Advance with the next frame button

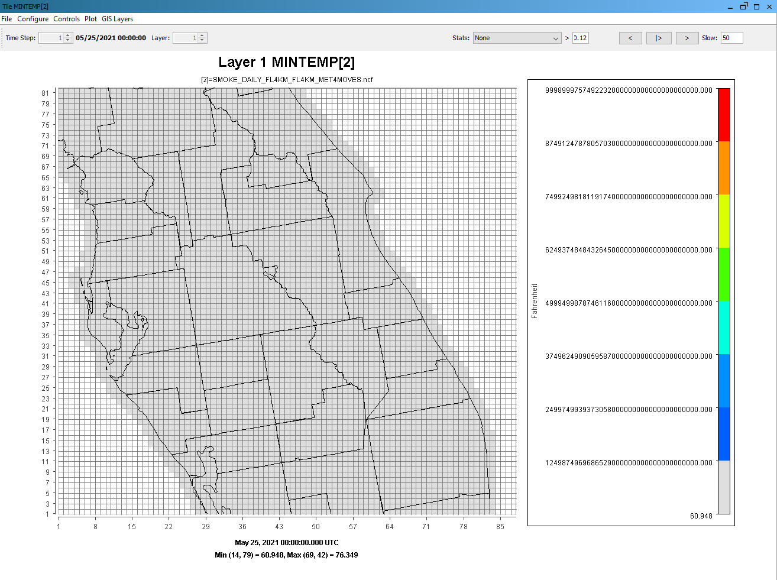pyautogui.click(x=687, y=38)
